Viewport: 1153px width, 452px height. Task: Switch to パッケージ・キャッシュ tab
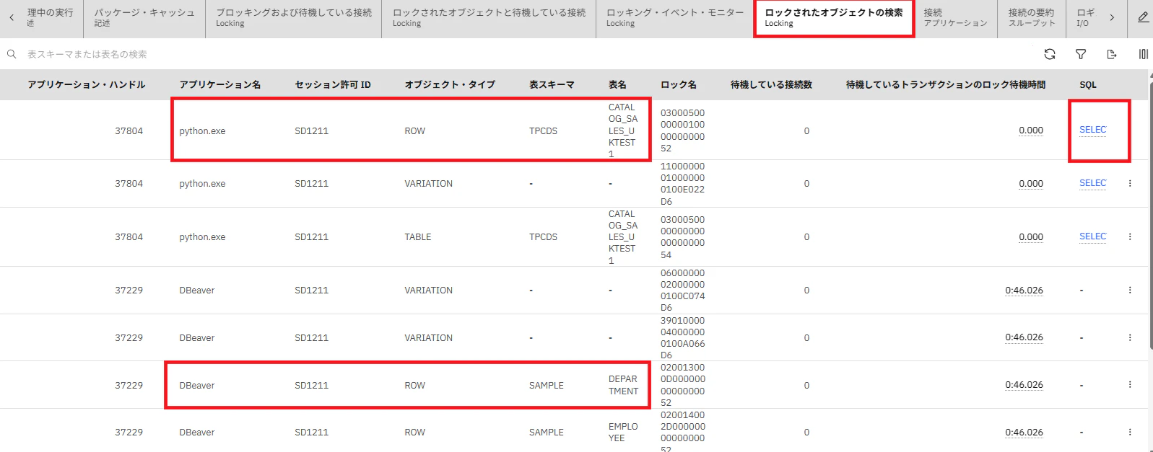144,18
